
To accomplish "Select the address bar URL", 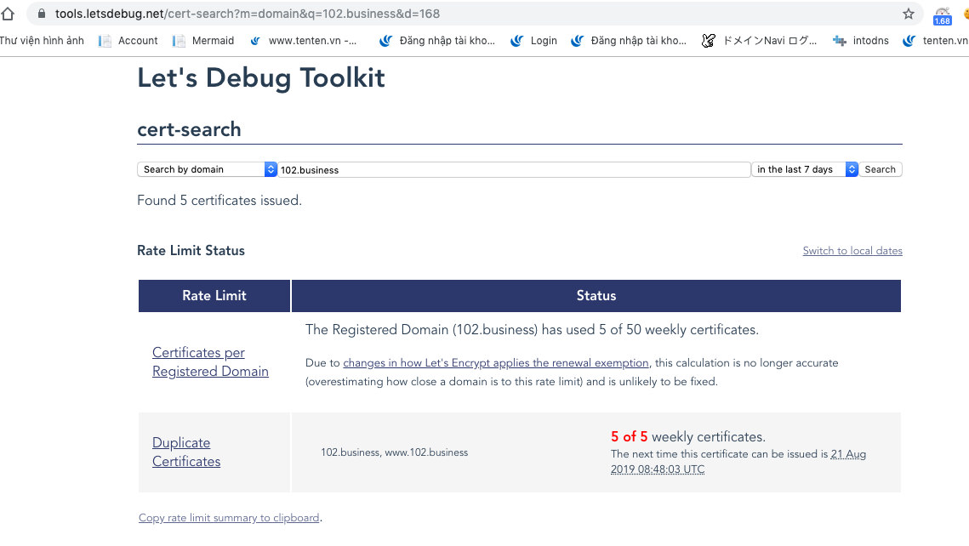I will tap(248, 14).
